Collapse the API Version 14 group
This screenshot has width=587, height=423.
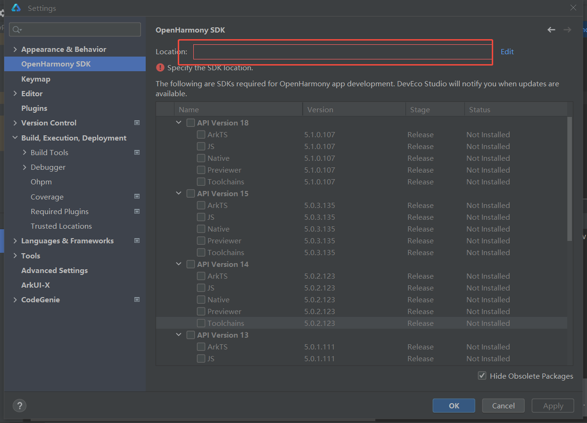click(179, 264)
